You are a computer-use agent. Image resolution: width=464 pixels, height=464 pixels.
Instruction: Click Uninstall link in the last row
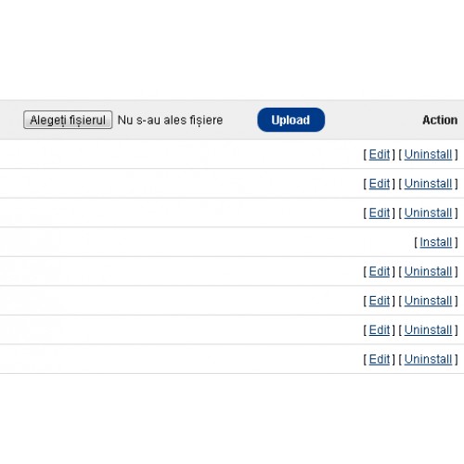(x=428, y=359)
